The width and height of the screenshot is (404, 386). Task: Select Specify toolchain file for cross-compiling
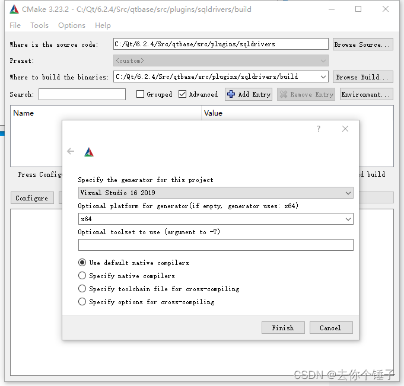tap(82, 288)
